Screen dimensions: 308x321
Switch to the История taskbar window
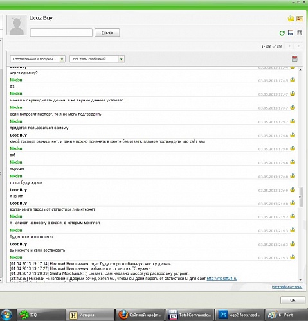point(90,315)
